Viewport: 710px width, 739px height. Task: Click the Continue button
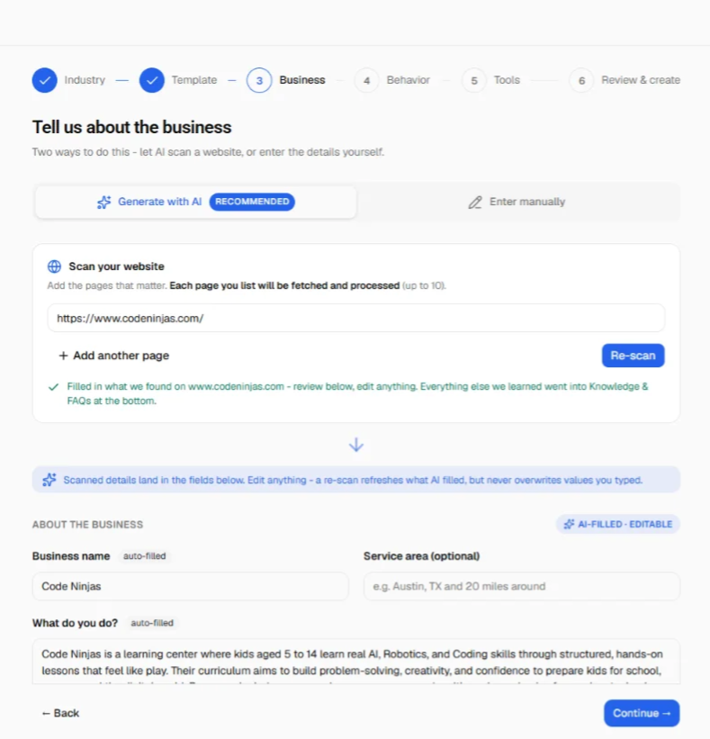[642, 713]
